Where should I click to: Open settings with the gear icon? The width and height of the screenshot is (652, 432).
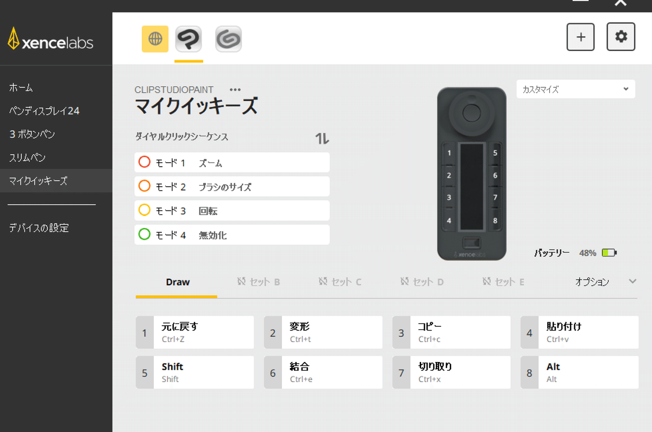621,37
